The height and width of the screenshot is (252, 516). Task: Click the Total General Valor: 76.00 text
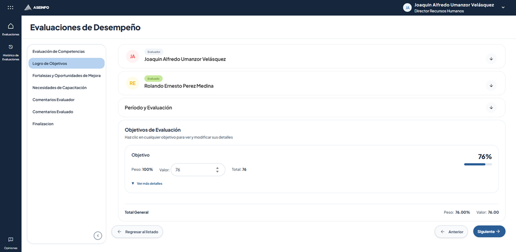coord(488,212)
